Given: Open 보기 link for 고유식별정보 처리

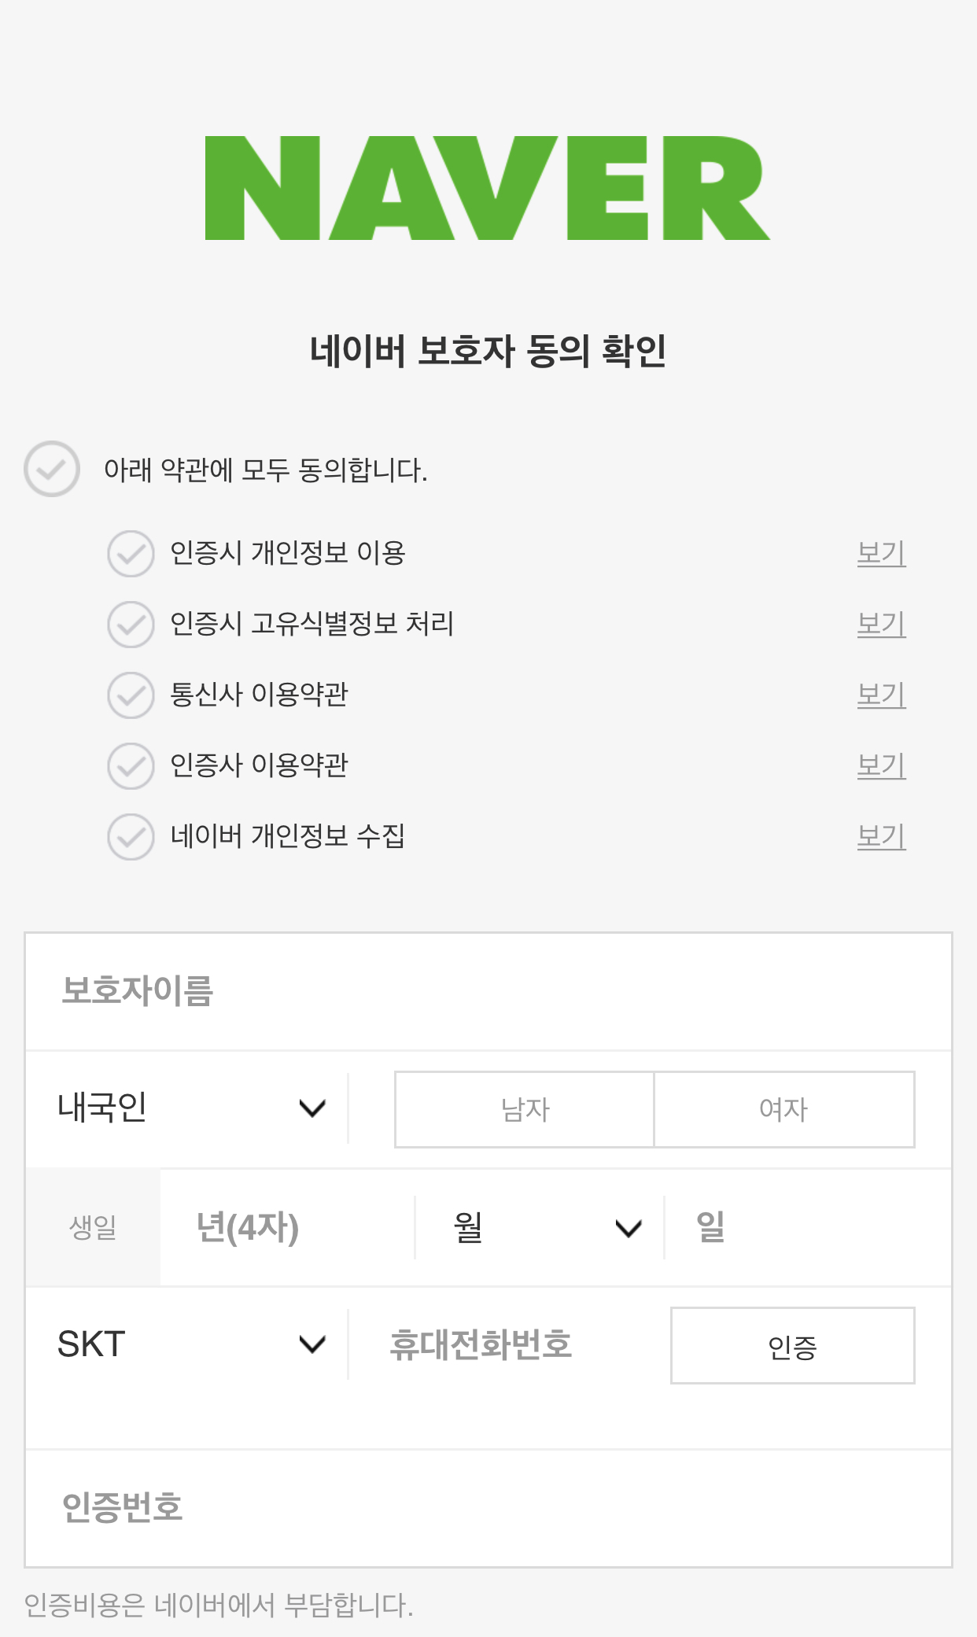Looking at the screenshot, I should (x=881, y=625).
